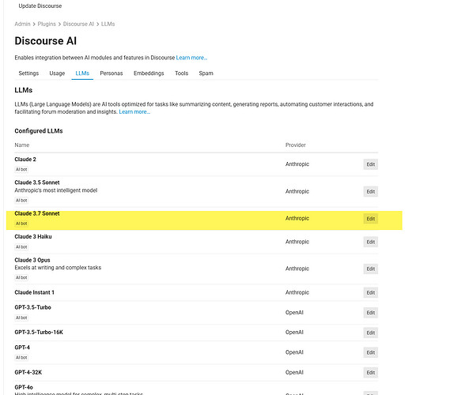This screenshot has width=457, height=395.
Task: Click the Claude Instant 1 name
Action: (34, 292)
